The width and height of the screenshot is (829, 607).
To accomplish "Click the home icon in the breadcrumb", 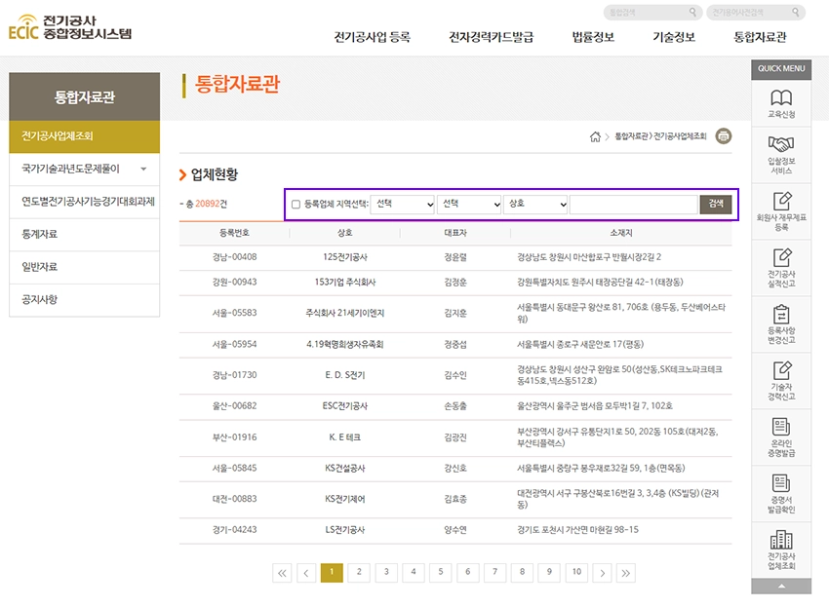I will click(595, 136).
